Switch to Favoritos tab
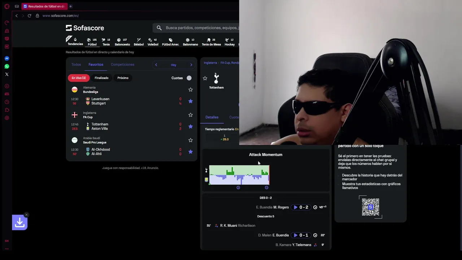 [x=96, y=65]
